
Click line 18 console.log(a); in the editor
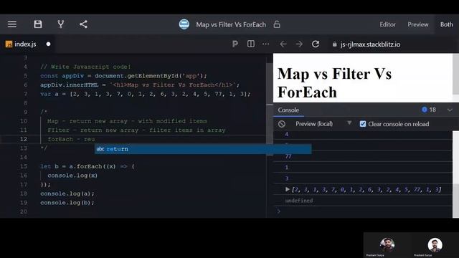67,193
